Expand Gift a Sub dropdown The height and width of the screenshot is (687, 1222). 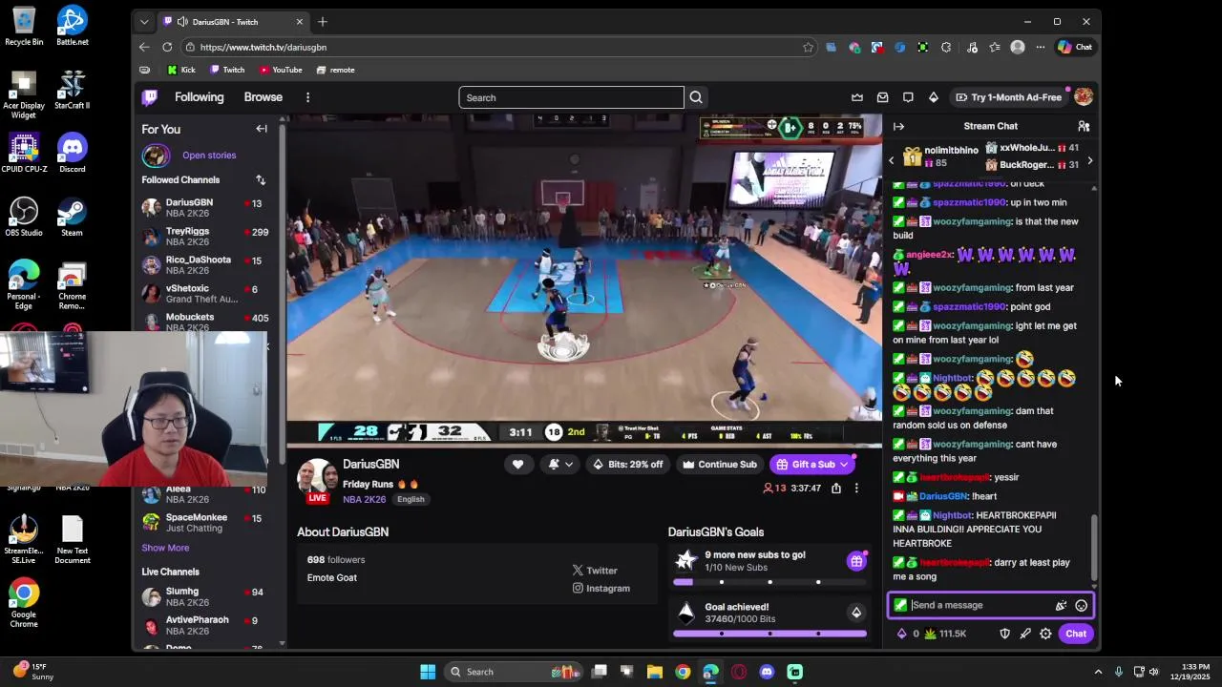coord(844,465)
